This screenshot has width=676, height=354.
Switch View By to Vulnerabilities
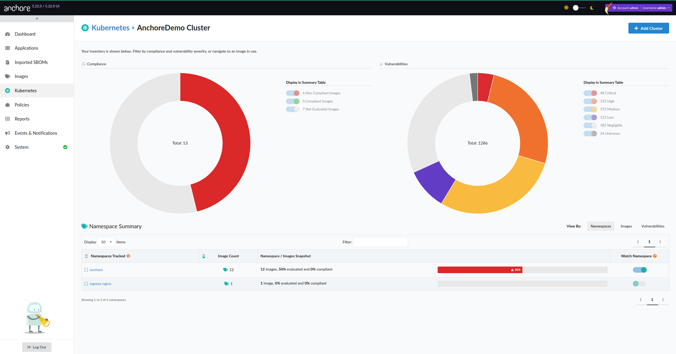click(653, 226)
